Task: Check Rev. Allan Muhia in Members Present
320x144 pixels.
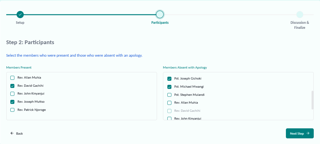Action: click(x=13, y=78)
